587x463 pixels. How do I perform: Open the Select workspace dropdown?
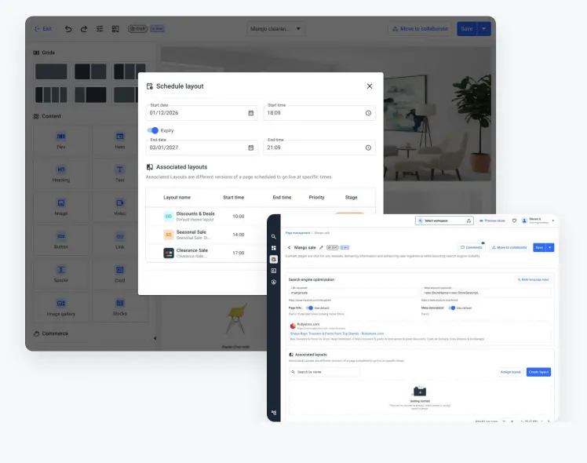(444, 221)
